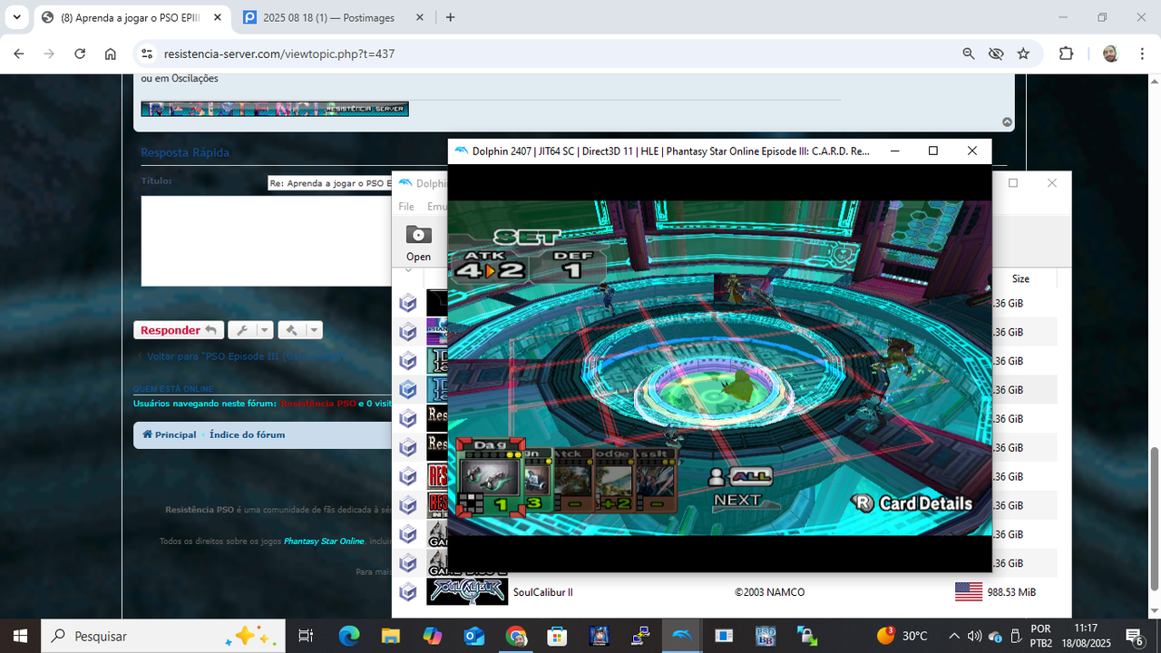Open the Emulation menu in Dolphin
The width and height of the screenshot is (1161, 653).
point(437,207)
